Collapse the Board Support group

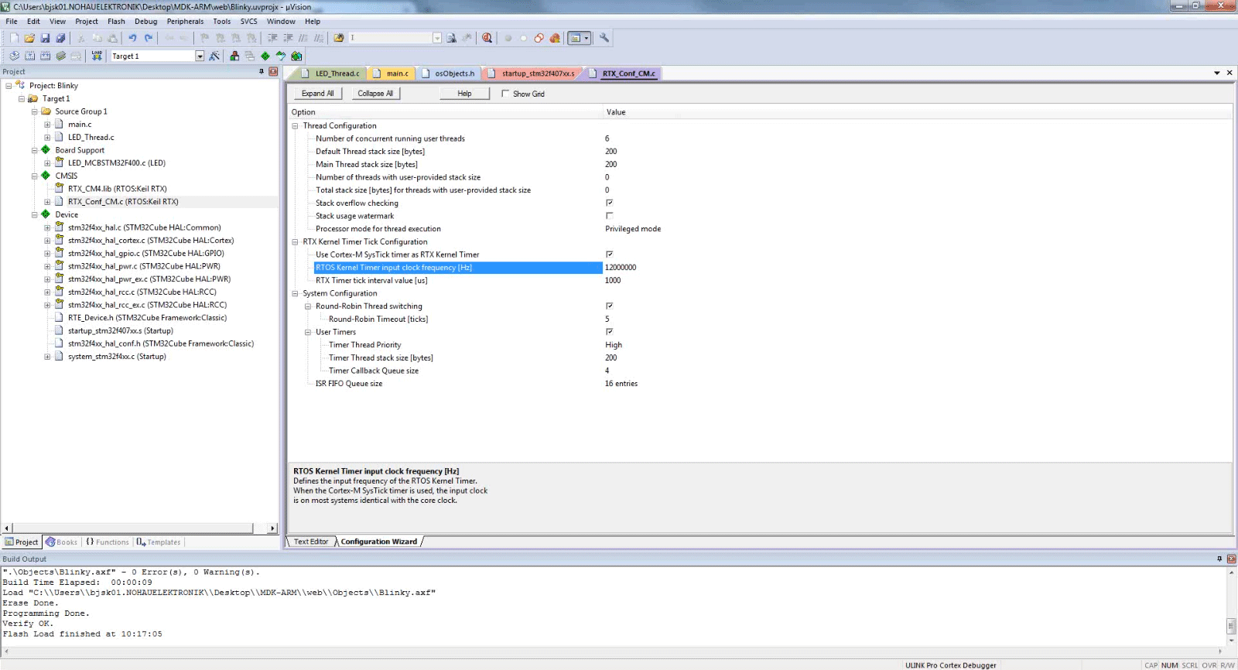34,150
